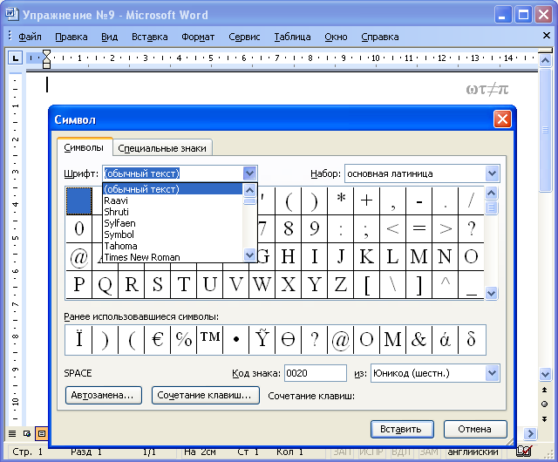This screenshot has height=462, width=558.
Task: Click spelling status book icon
Action: click(x=525, y=452)
